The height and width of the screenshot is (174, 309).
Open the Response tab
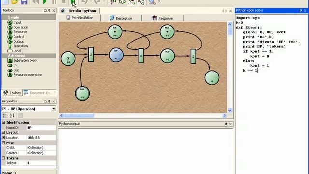(162, 18)
